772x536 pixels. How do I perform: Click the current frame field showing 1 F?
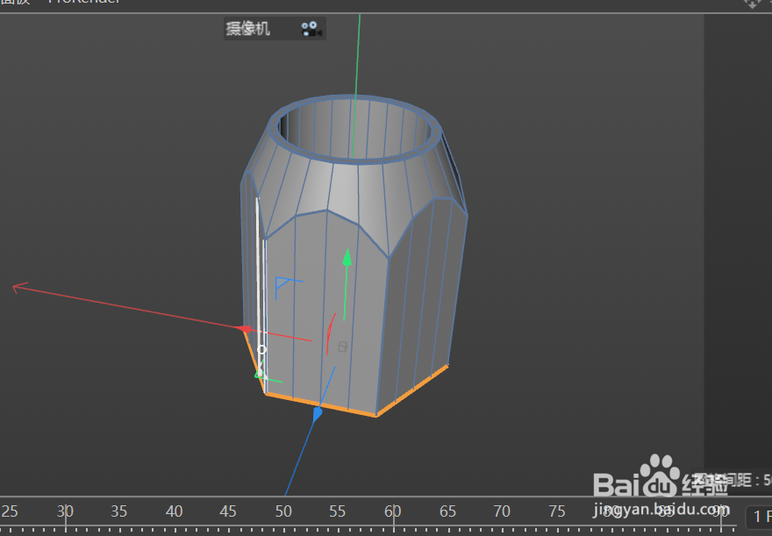point(760,517)
